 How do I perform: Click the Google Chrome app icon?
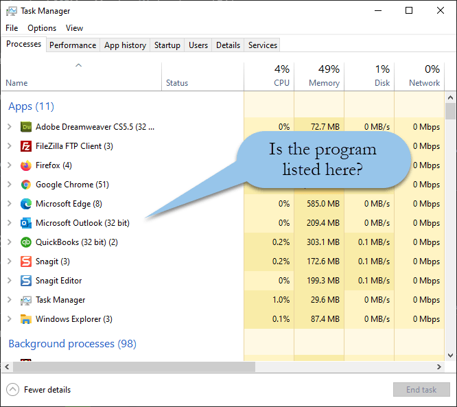[26, 185]
